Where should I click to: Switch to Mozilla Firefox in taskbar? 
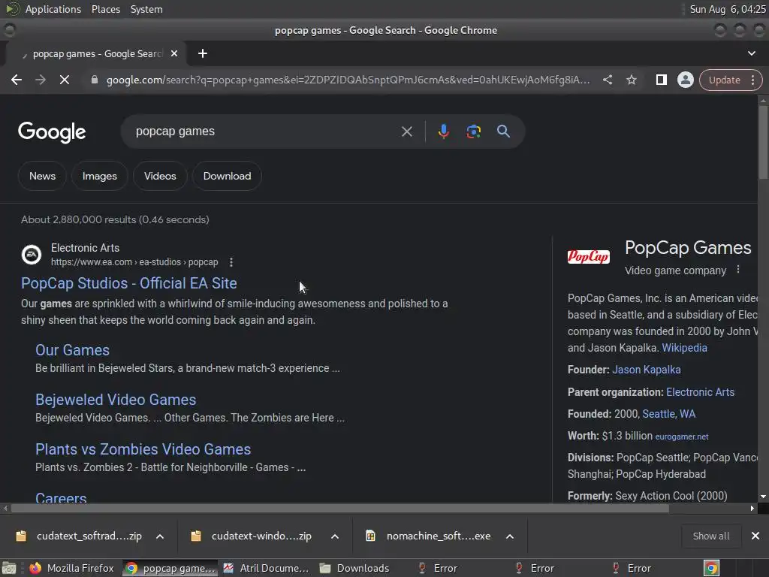72,568
